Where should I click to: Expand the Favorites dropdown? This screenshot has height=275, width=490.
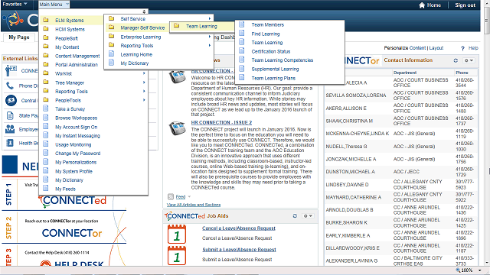(15, 4)
